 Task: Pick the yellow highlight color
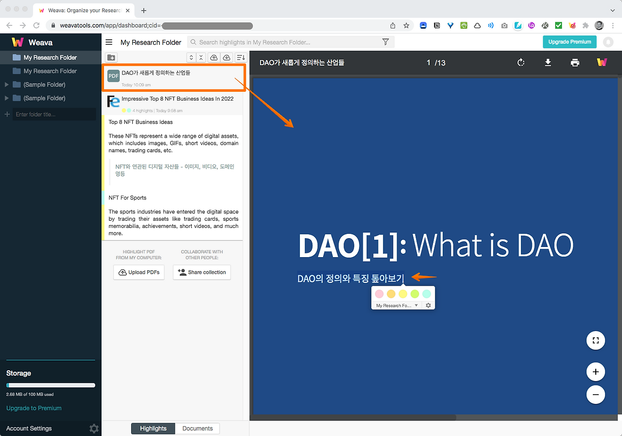403,294
